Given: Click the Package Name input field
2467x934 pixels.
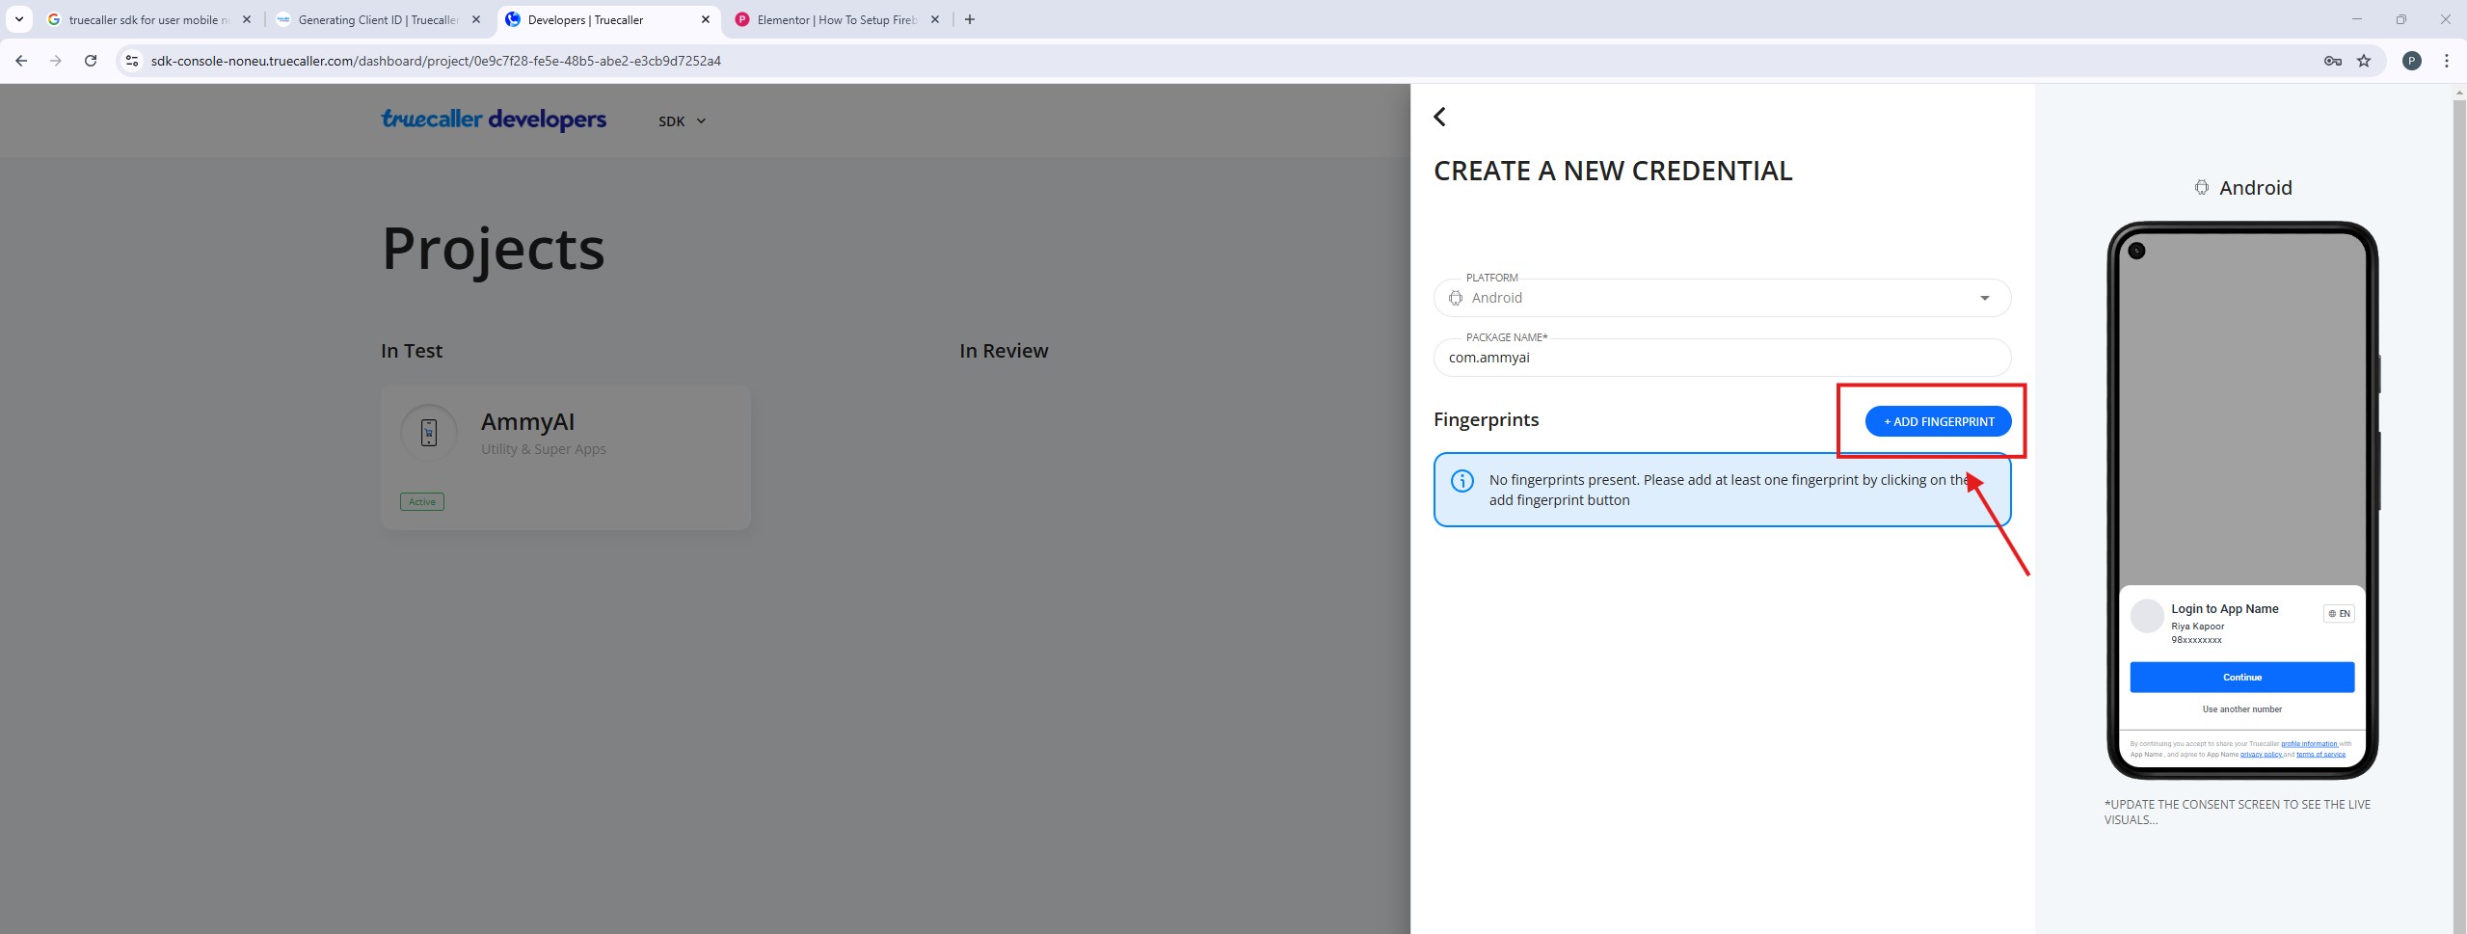Looking at the screenshot, I should click(1721, 358).
